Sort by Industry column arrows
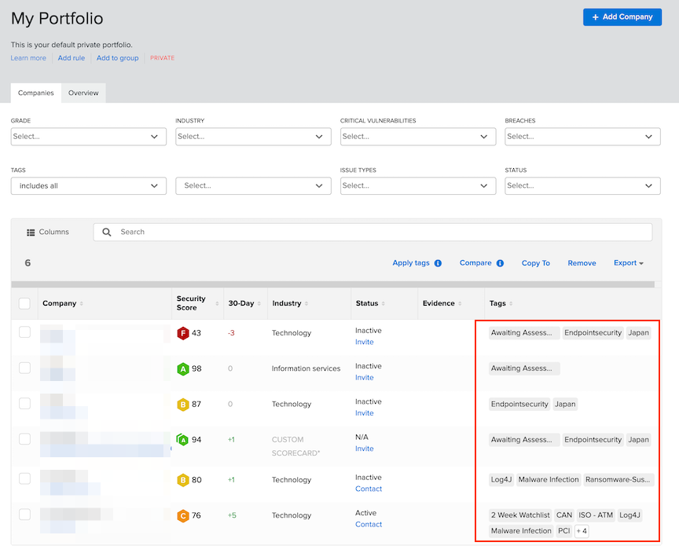679x546 pixels. tap(306, 303)
